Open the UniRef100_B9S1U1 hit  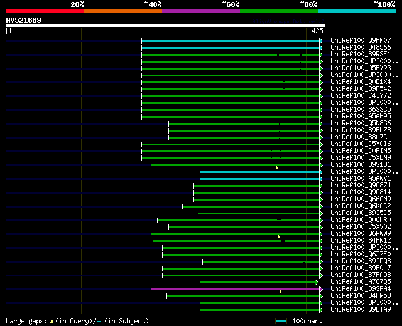pos(361,164)
